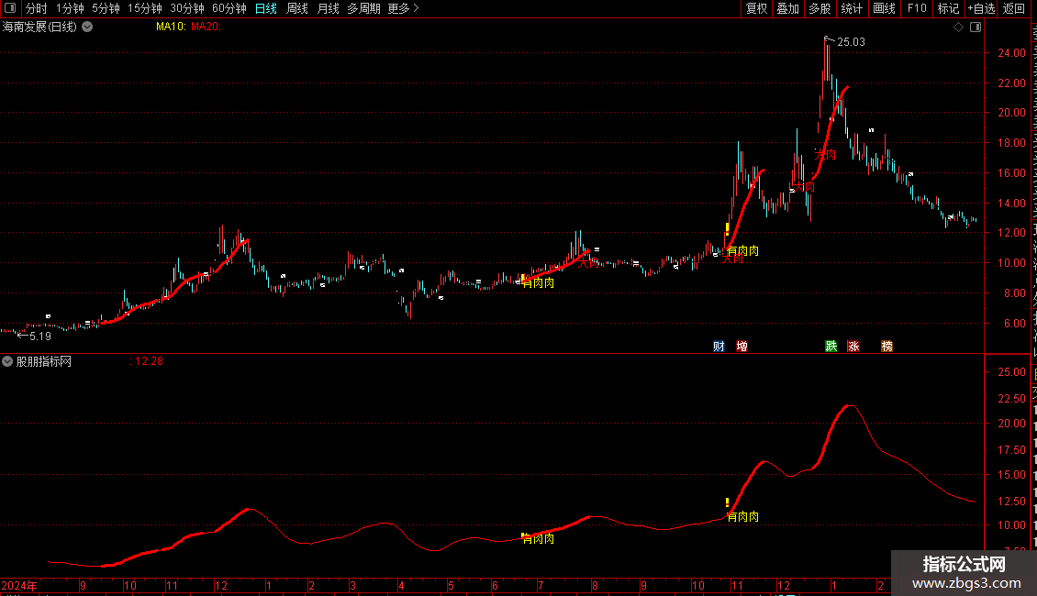Click the 2024年 date axis label
The width and height of the screenshot is (1037, 596).
(x=19, y=585)
